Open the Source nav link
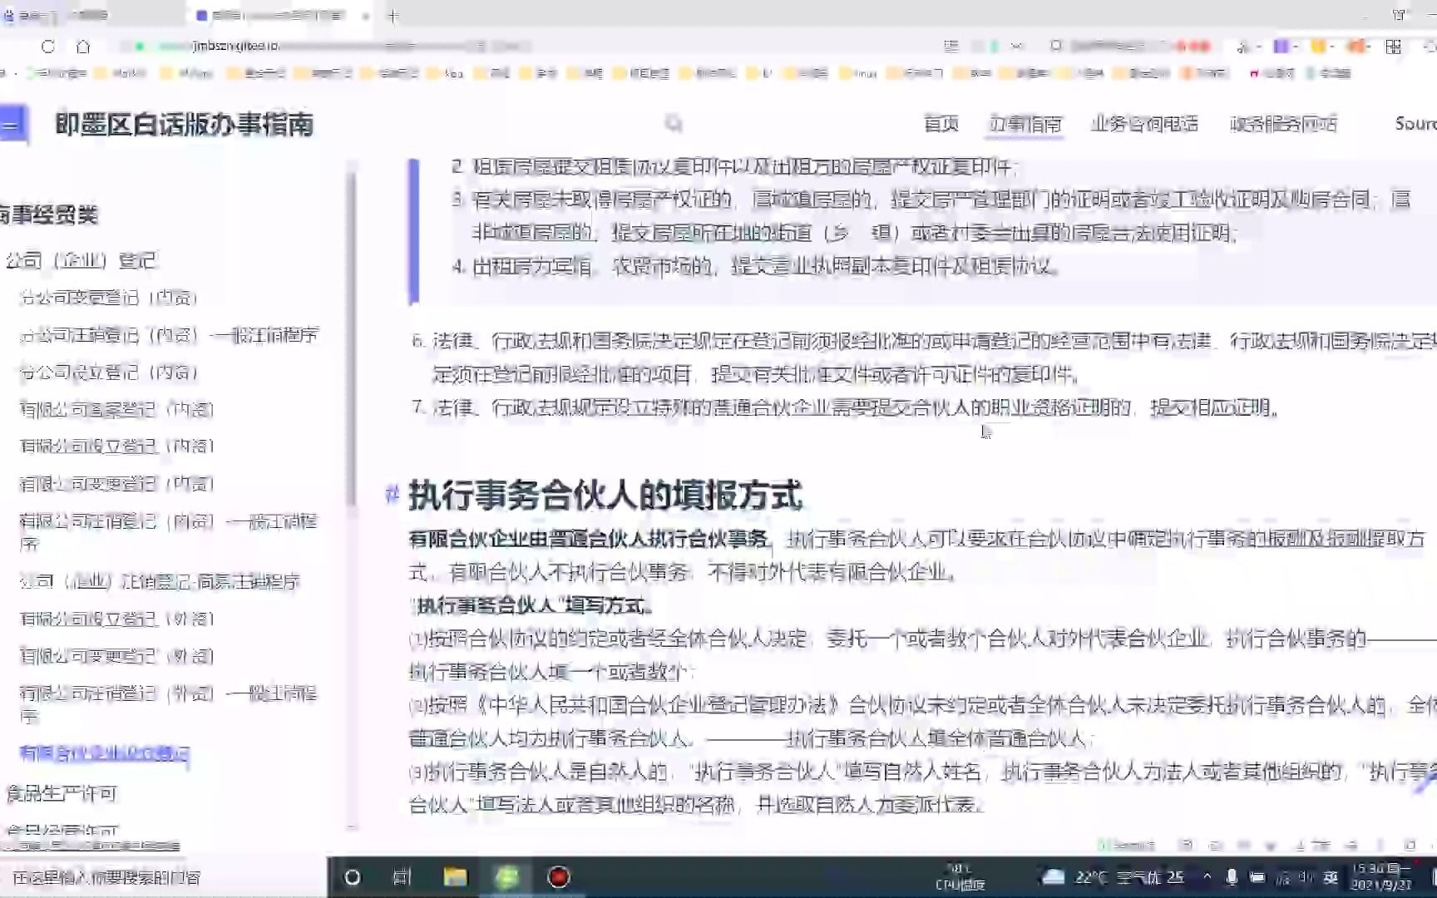The width and height of the screenshot is (1437, 898). coord(1415,124)
